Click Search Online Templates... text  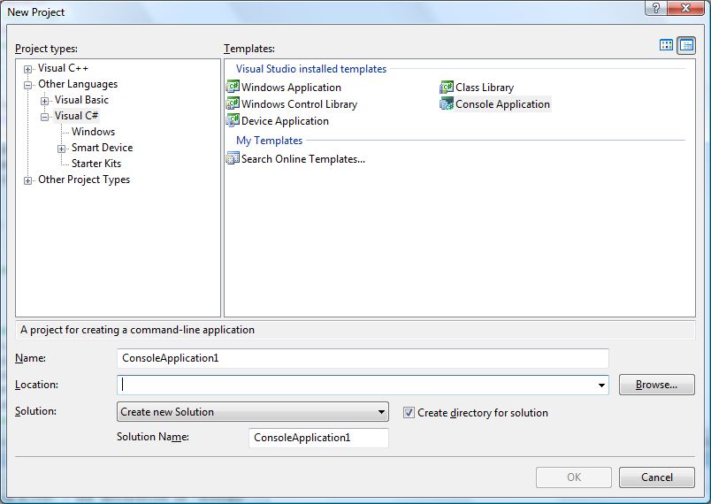point(303,158)
